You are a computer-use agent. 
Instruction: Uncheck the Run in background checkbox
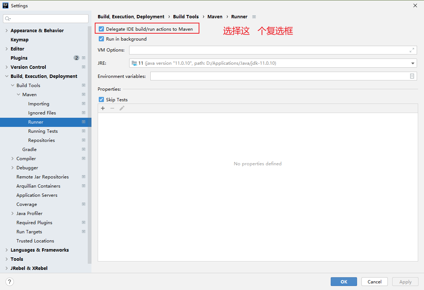point(101,39)
